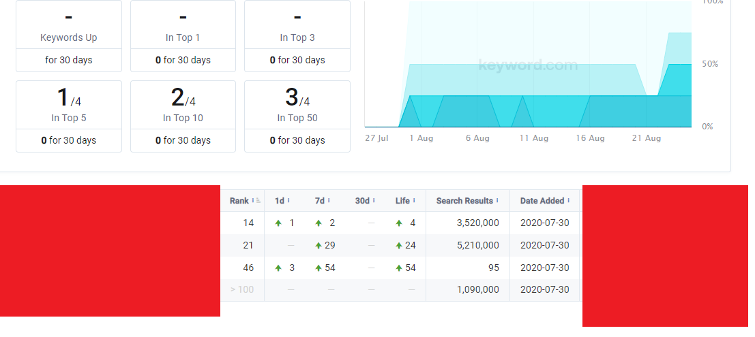Sort table by Date Added column
755x337 pixels.
coord(542,201)
